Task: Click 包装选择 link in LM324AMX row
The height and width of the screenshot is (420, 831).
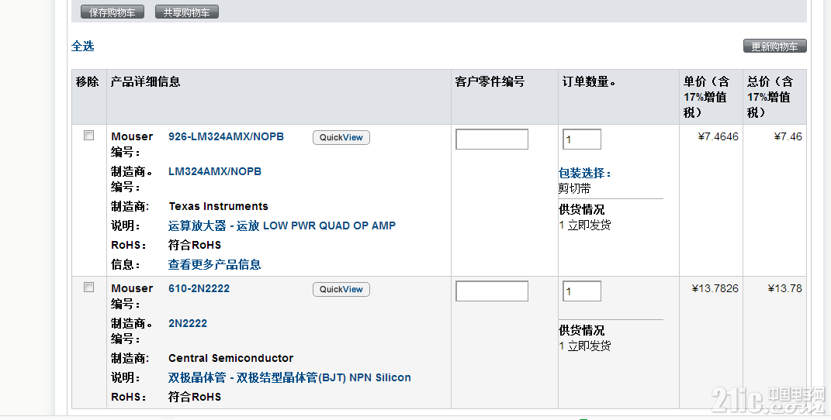Action: coord(584,173)
